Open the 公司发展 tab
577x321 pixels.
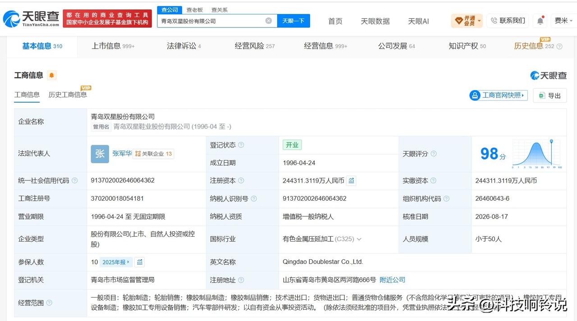396,46
